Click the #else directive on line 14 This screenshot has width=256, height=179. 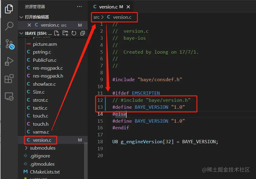point(119,114)
